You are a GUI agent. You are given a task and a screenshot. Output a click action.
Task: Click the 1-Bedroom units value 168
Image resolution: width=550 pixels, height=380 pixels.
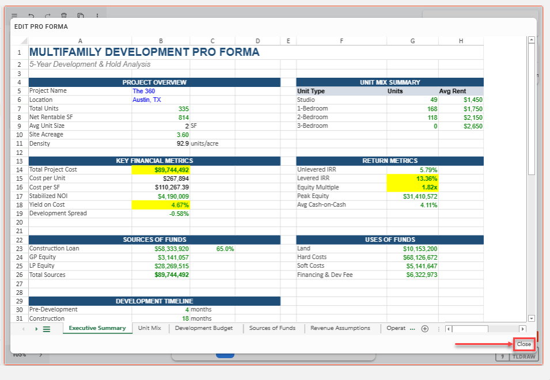[x=412, y=109]
